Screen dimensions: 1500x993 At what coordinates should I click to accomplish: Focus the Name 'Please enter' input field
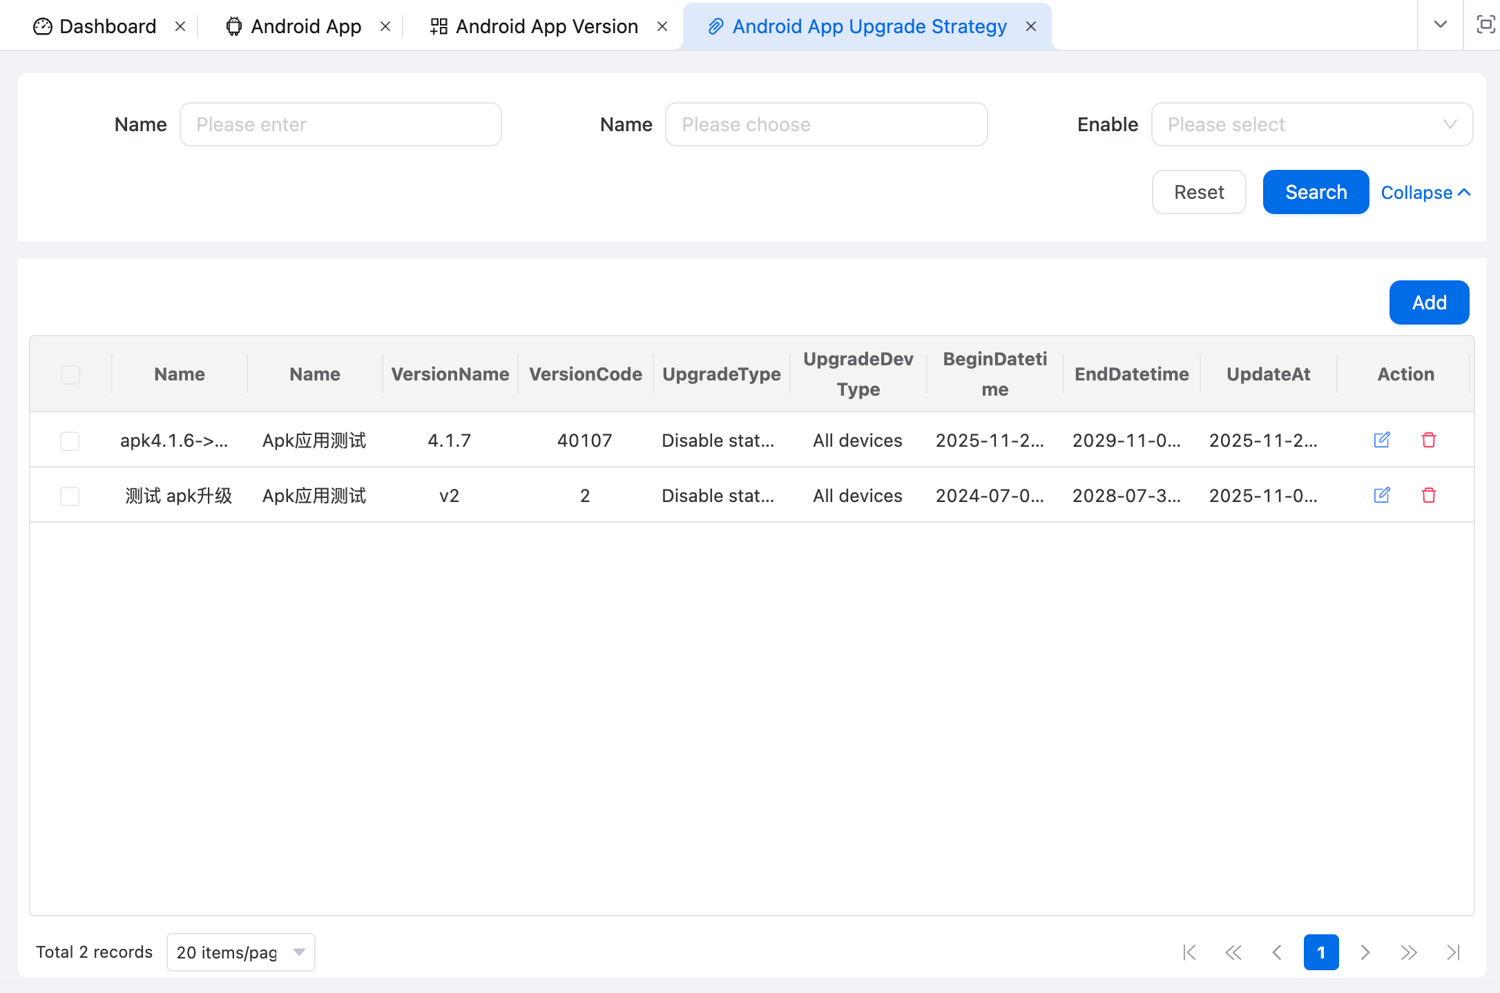[x=340, y=124]
